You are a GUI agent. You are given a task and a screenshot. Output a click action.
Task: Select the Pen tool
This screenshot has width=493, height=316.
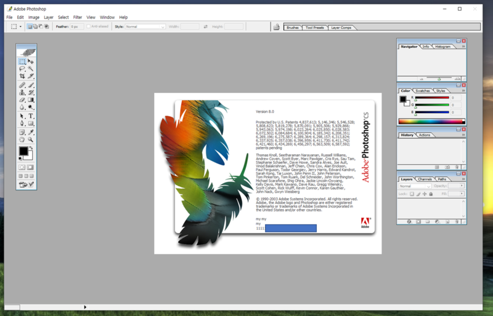[x=22, y=124]
